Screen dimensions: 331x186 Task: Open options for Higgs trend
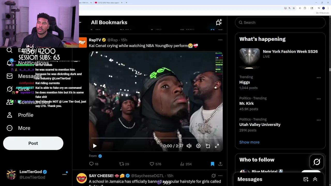coord(319,78)
